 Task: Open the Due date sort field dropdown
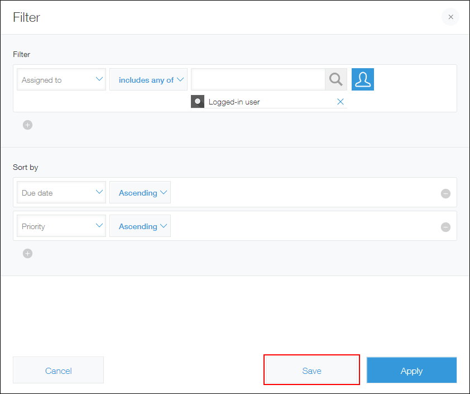(x=61, y=192)
